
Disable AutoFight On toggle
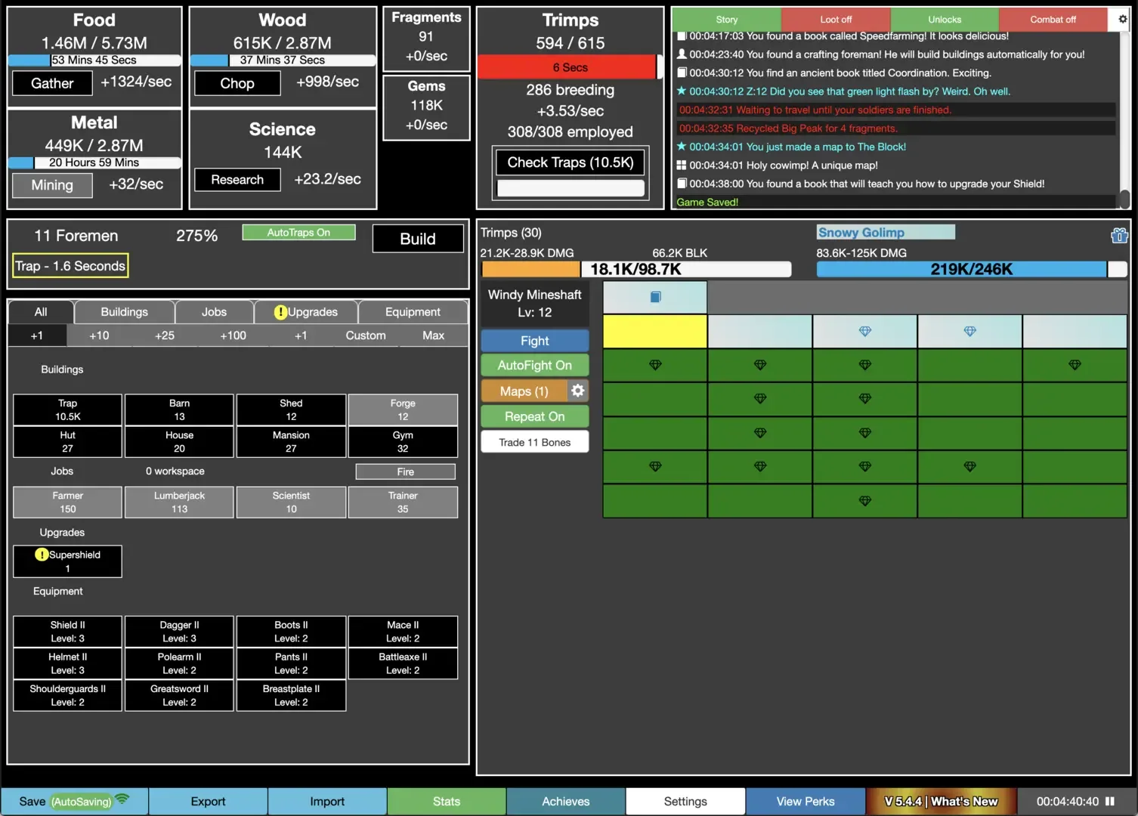click(x=534, y=366)
